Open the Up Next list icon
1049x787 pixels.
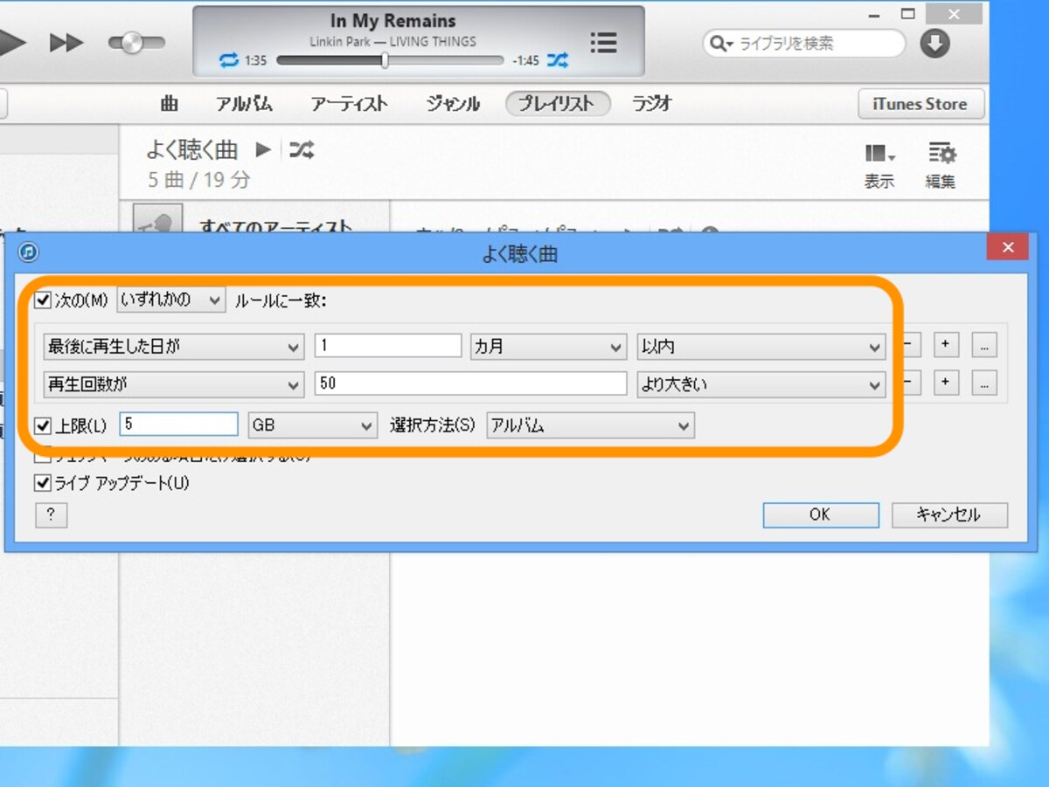[x=603, y=42]
